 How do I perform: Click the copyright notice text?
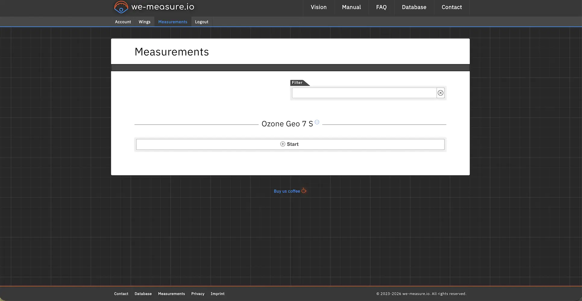coord(421,294)
